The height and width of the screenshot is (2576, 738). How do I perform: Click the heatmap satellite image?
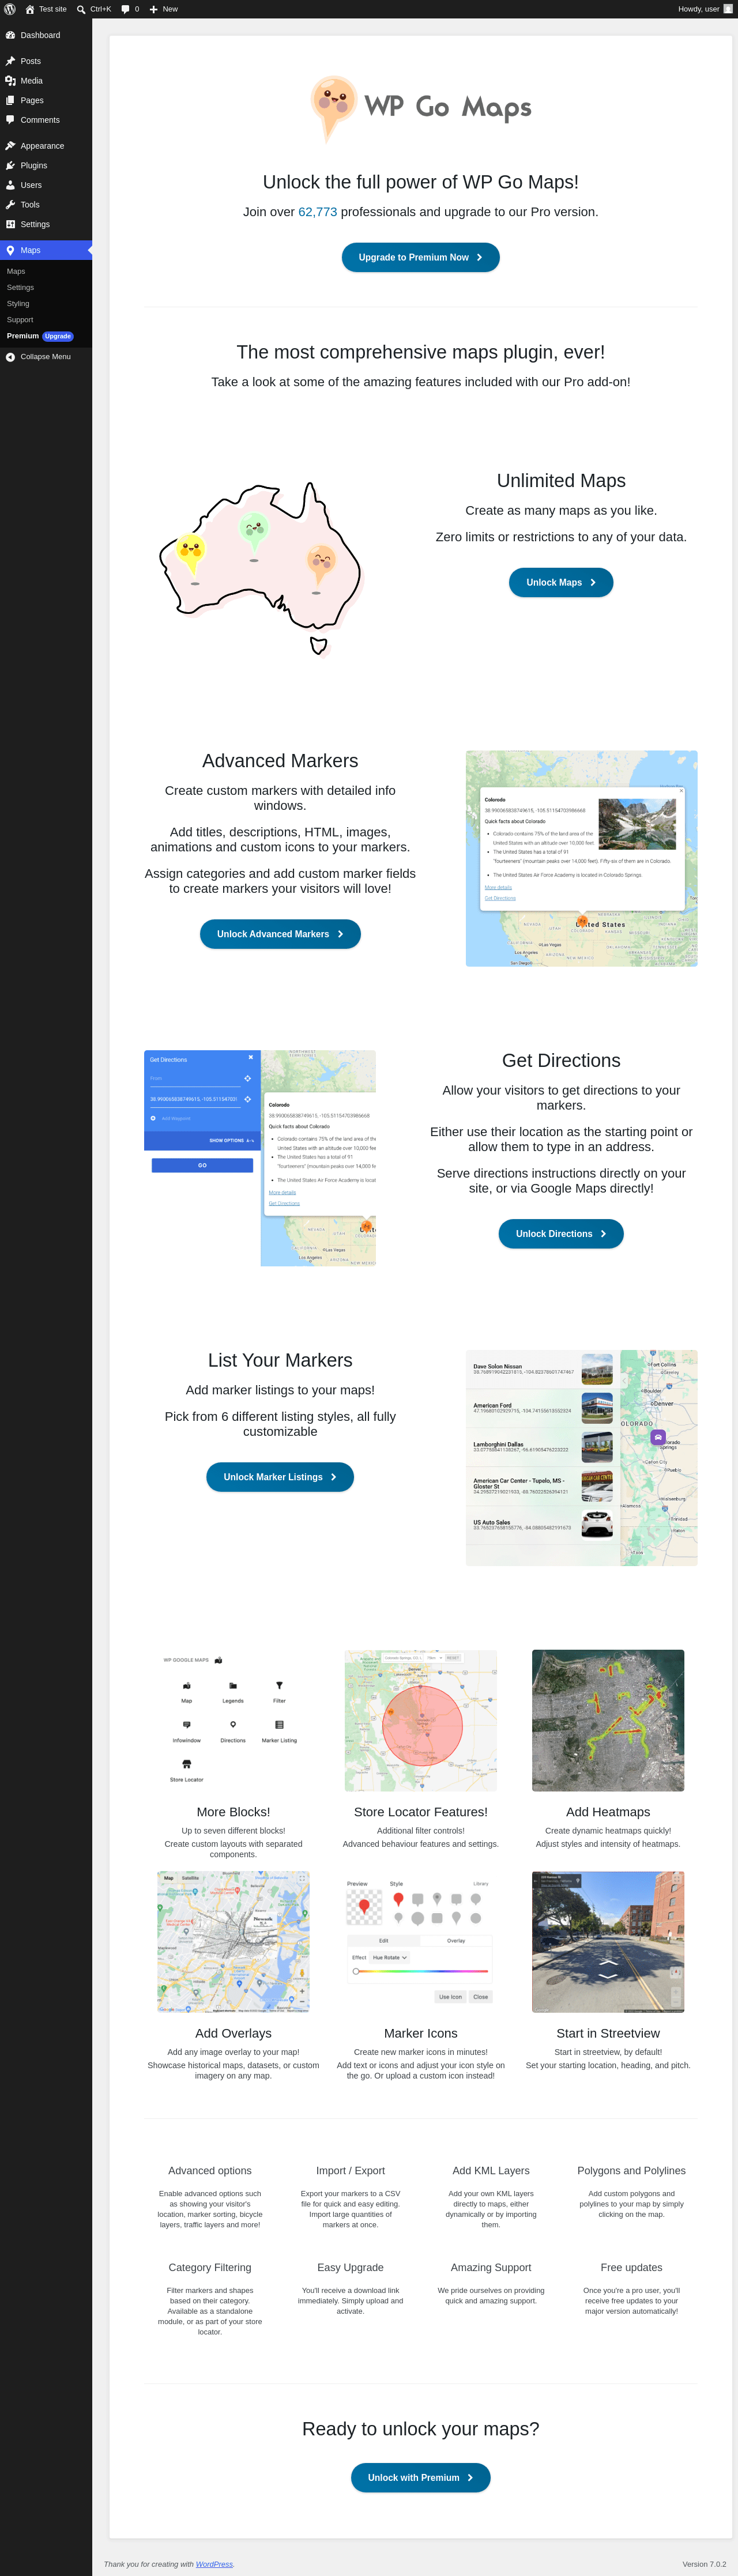pyautogui.click(x=608, y=1720)
